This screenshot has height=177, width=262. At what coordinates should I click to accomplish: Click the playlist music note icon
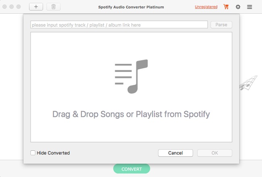(131, 76)
